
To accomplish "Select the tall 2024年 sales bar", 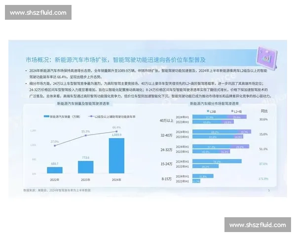I will (116, 156).
